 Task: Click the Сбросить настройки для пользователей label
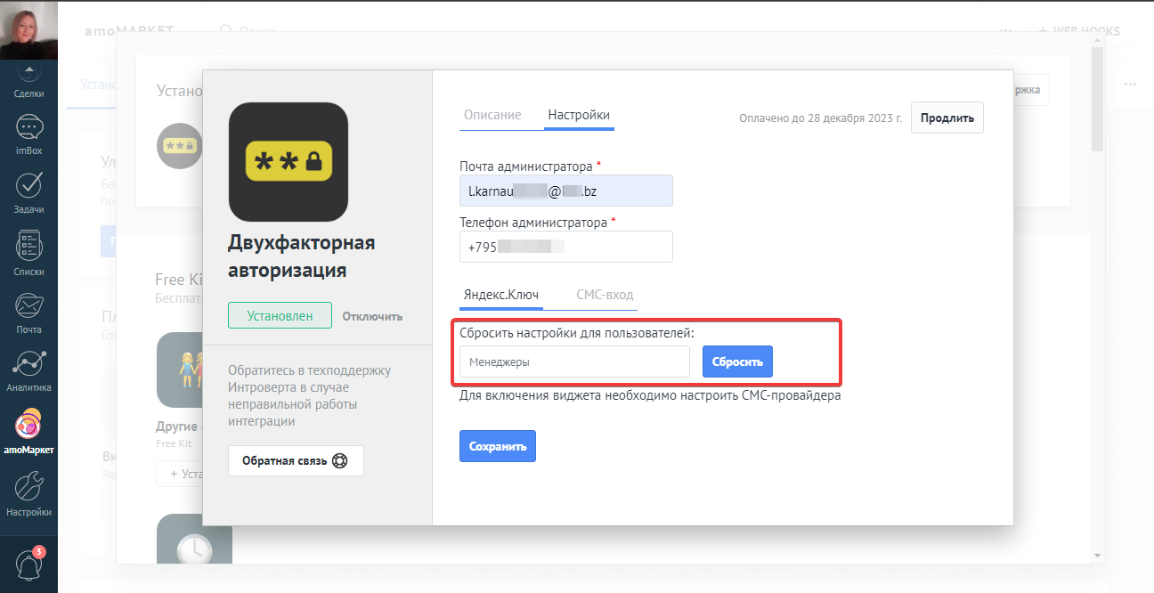click(577, 333)
